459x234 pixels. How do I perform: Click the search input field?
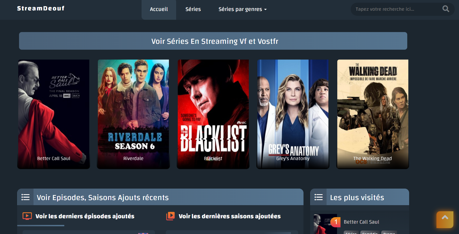coord(397,9)
